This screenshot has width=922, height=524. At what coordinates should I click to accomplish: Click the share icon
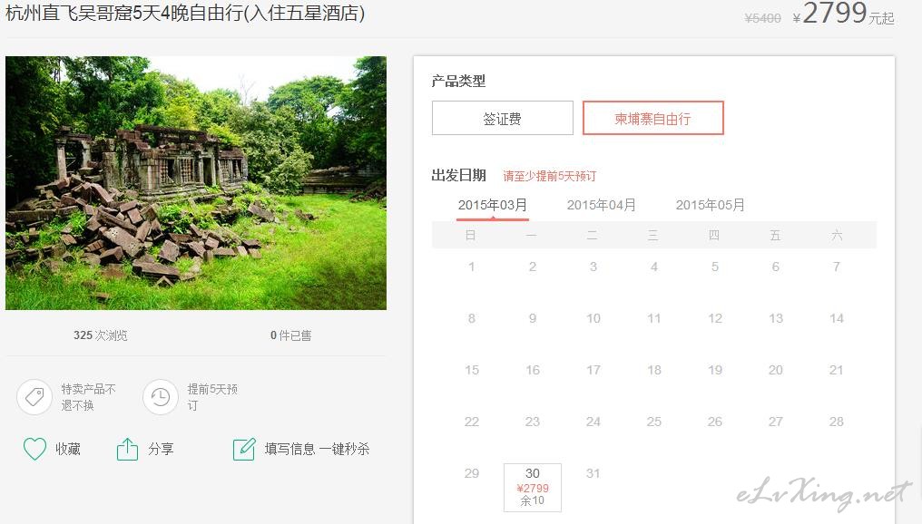click(127, 450)
